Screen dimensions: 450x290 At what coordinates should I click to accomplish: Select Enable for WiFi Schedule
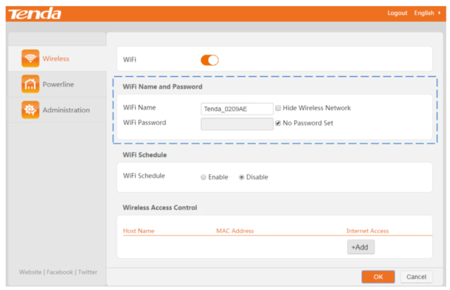[204, 177]
